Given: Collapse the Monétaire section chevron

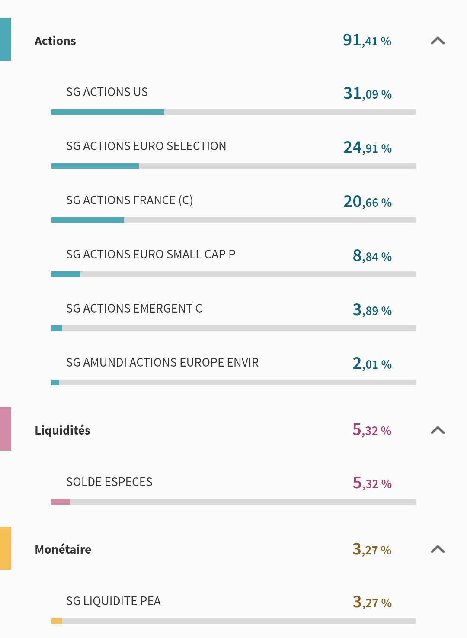Looking at the screenshot, I should (438, 549).
